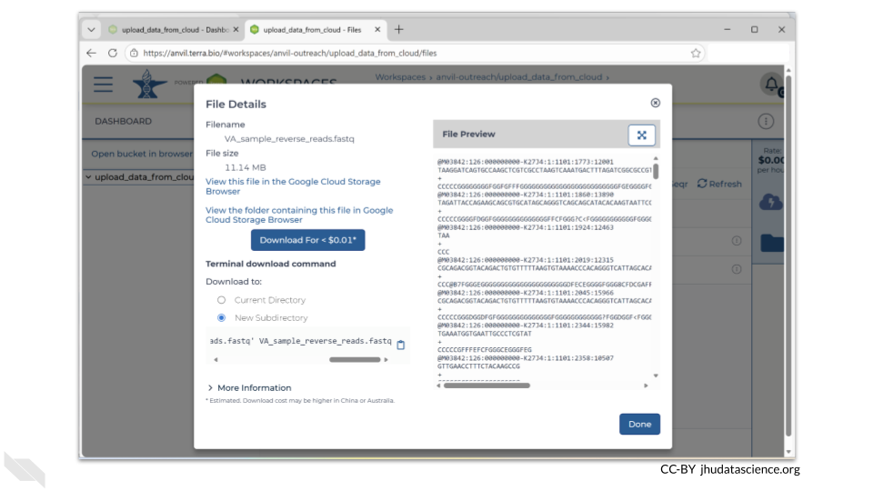Select Current Directory radio option
Screen dimensions: 873x491
coord(222,300)
